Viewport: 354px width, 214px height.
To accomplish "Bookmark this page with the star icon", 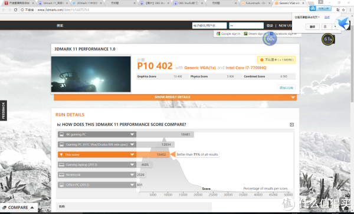I will (x=343, y=10).
